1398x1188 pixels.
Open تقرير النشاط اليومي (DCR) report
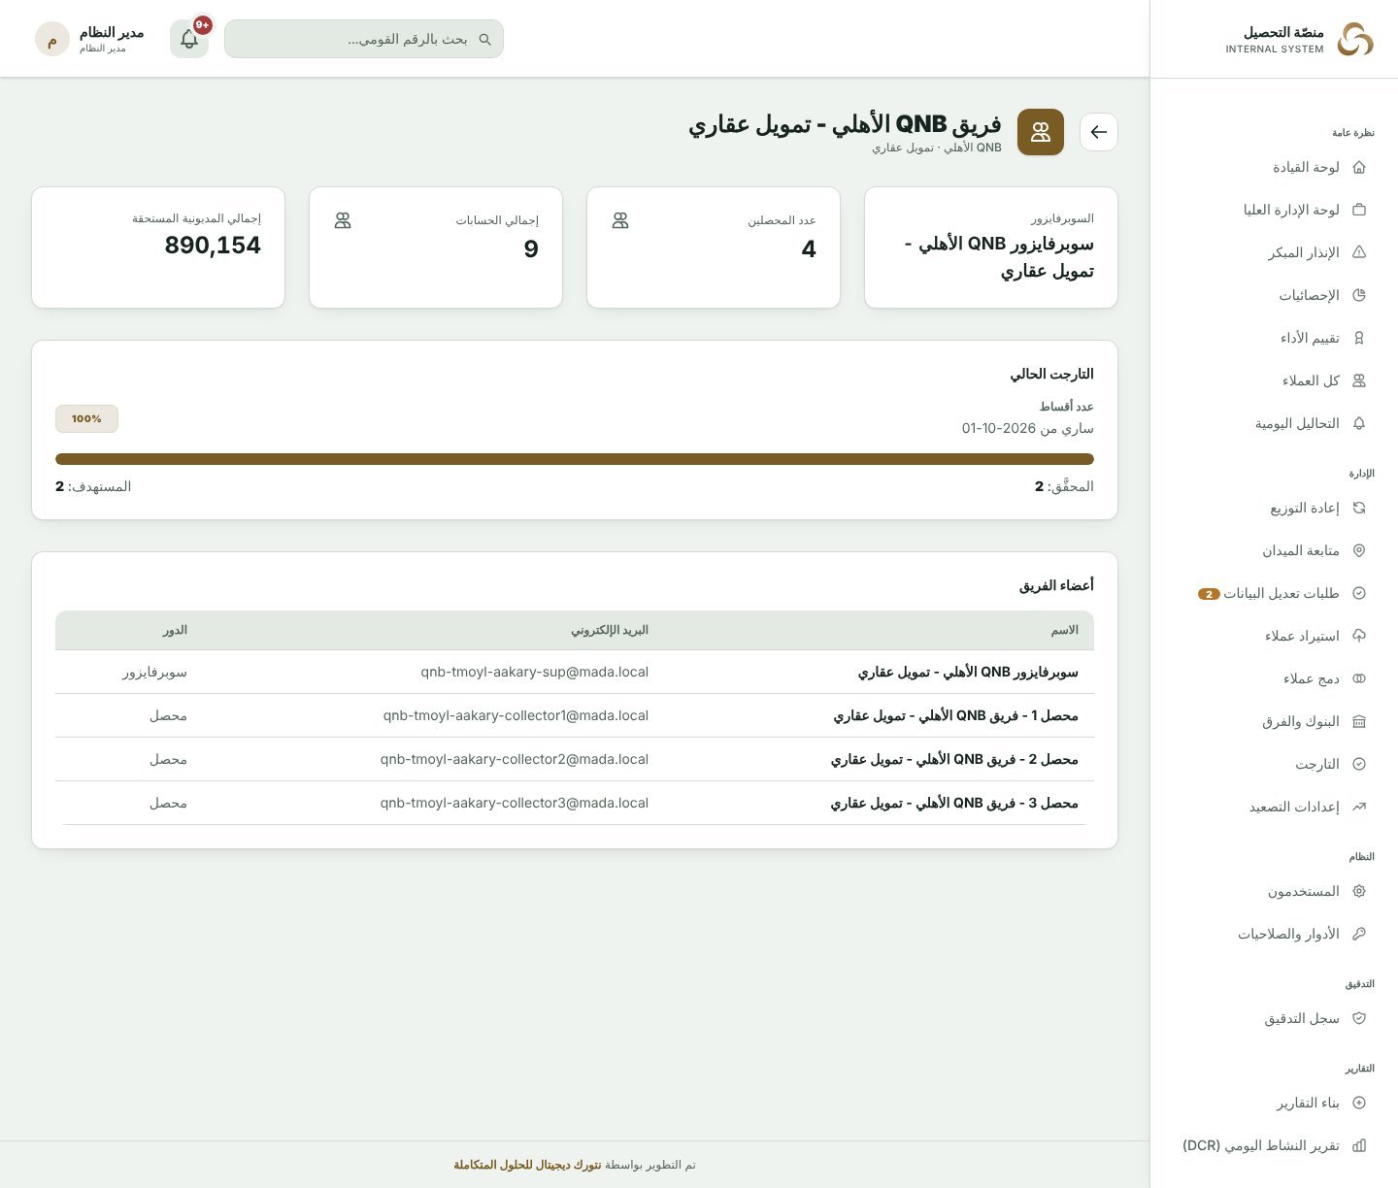(1274, 1145)
